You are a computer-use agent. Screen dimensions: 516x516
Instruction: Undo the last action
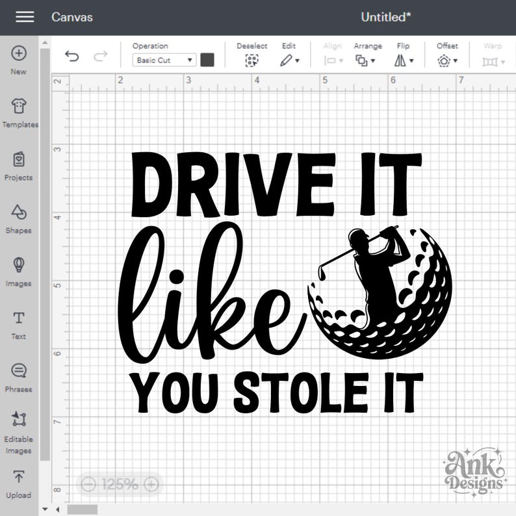pyautogui.click(x=71, y=57)
